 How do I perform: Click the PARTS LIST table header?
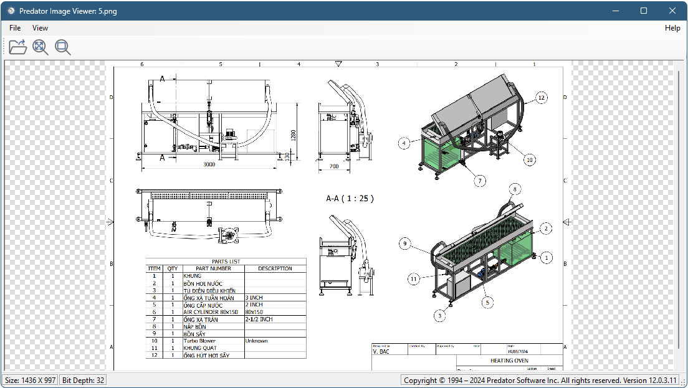(226, 262)
